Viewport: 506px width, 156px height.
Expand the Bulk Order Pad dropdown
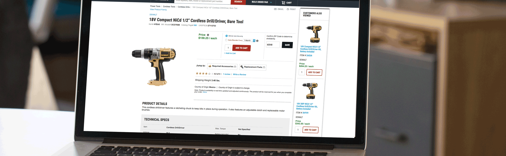coord(271,2)
